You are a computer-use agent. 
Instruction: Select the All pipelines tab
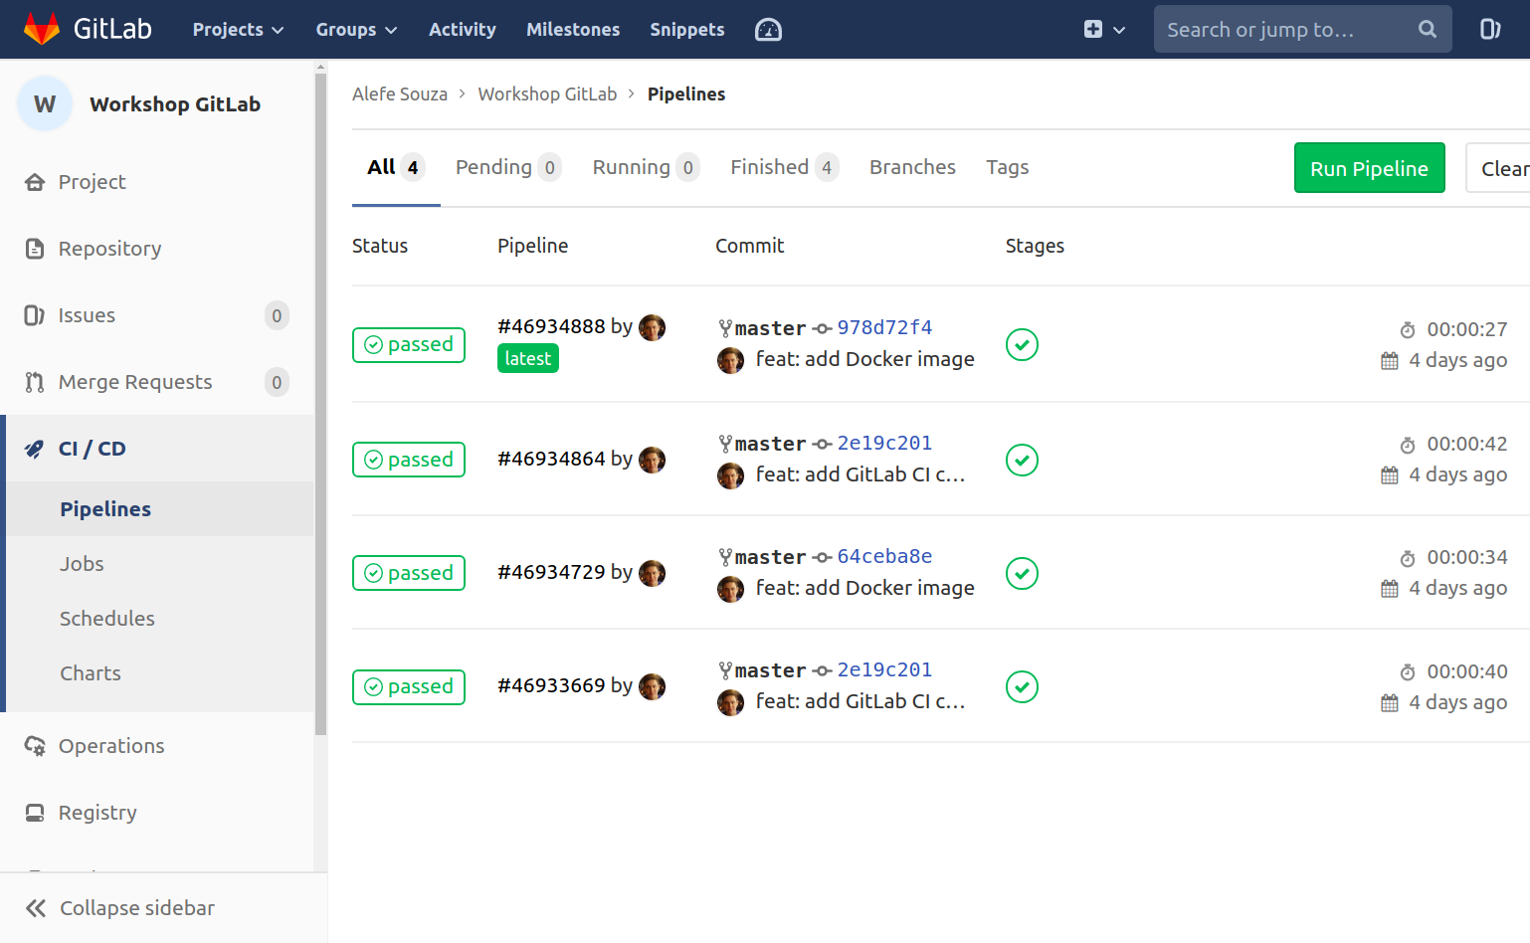pyautogui.click(x=396, y=167)
